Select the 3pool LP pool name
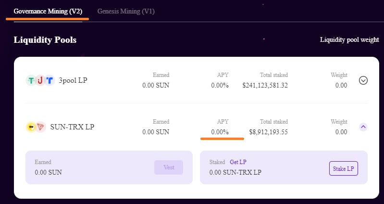 click(x=73, y=80)
